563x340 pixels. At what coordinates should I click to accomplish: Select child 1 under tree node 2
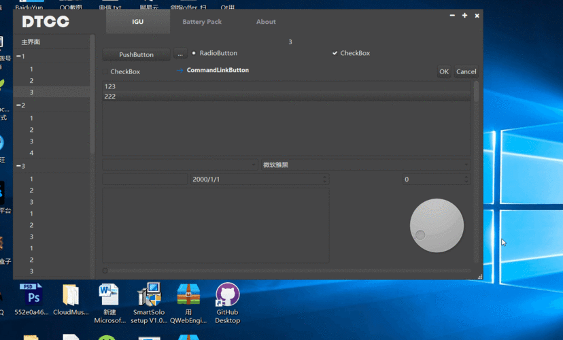tap(31, 118)
